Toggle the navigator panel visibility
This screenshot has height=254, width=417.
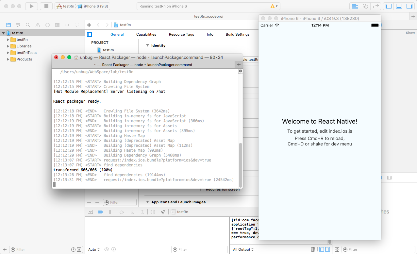(389, 6)
